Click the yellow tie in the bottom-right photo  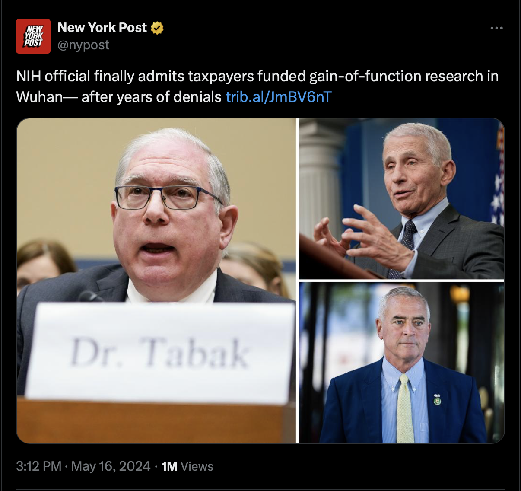[405, 408]
